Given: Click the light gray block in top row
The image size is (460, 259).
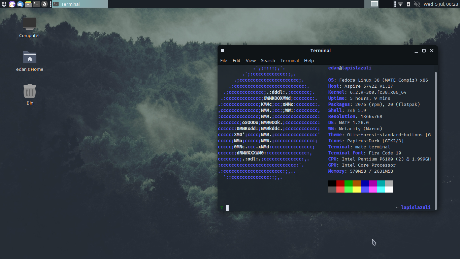Looking at the screenshot, I should [x=389, y=183].
